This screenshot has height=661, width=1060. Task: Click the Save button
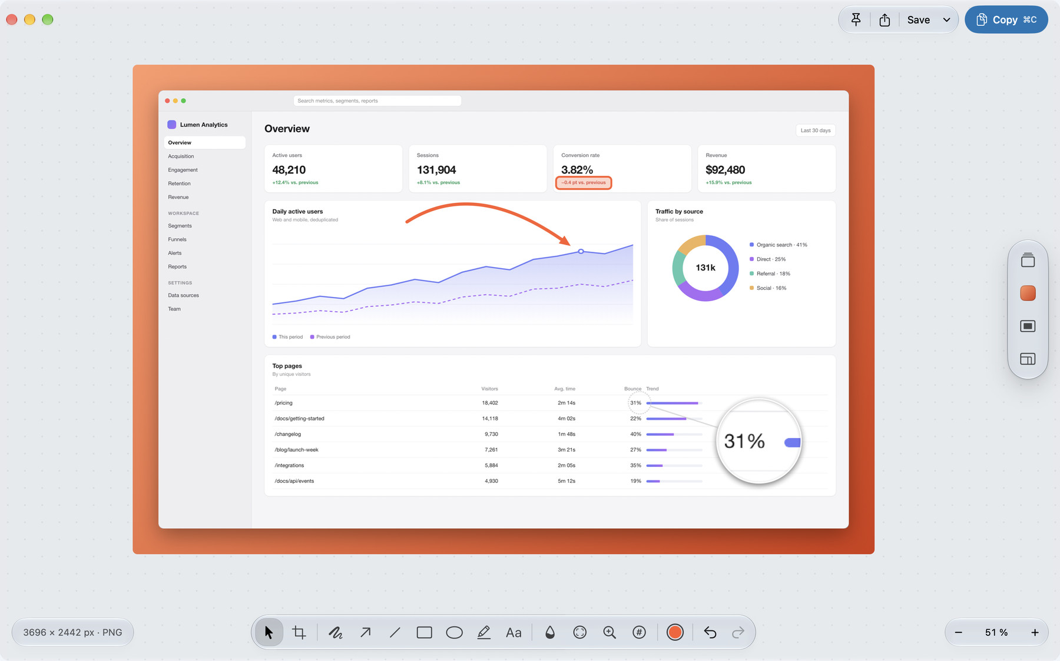tap(918, 20)
